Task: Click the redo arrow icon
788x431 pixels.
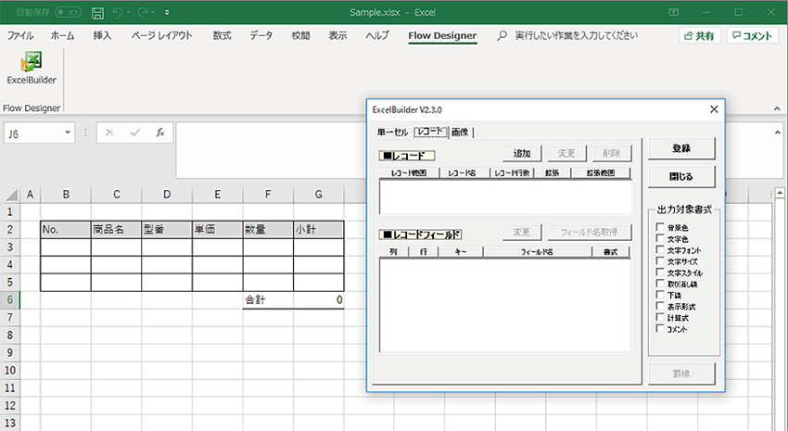Action: (142, 13)
